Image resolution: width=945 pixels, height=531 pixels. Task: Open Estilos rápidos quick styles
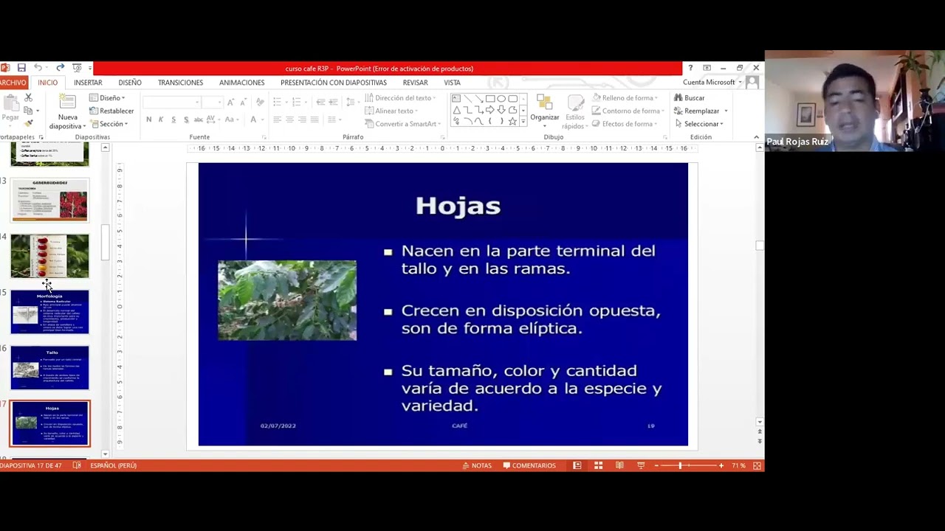[575, 112]
